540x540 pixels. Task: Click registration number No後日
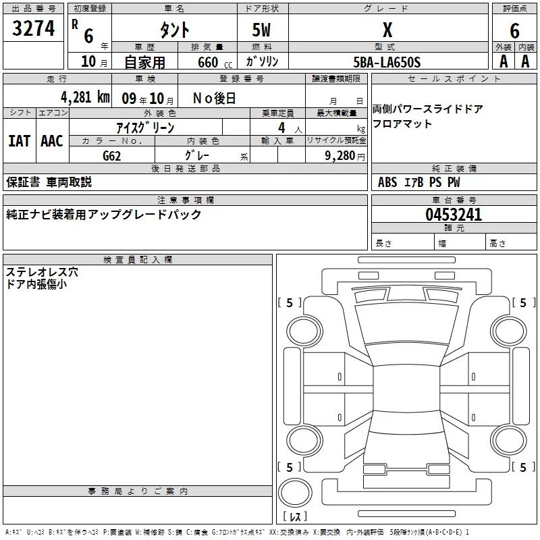214,99
